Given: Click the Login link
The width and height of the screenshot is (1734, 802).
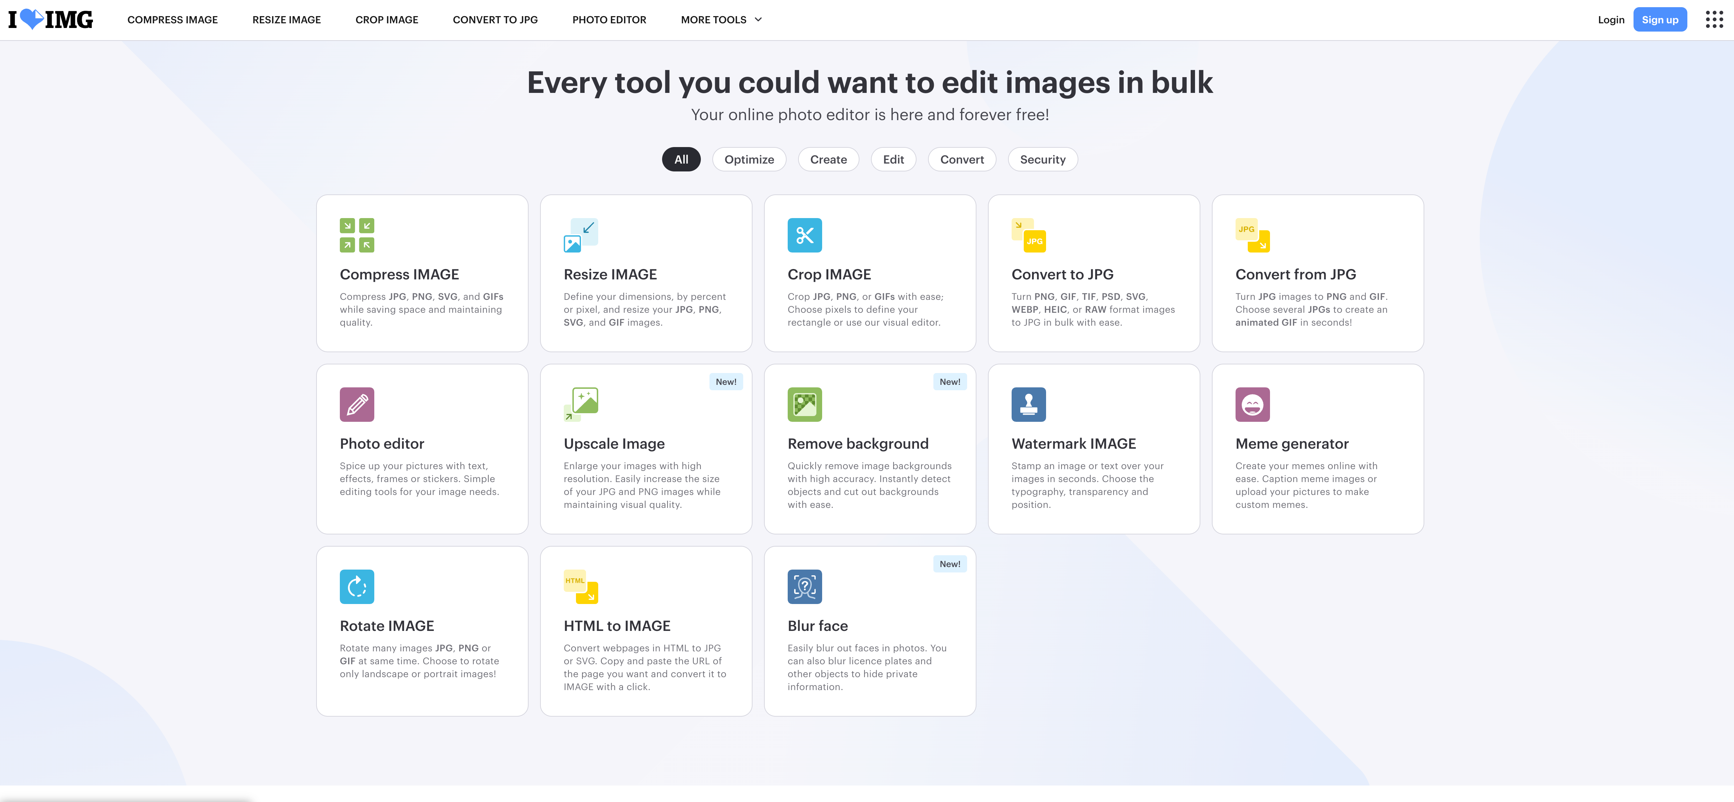Looking at the screenshot, I should click(x=1610, y=19).
